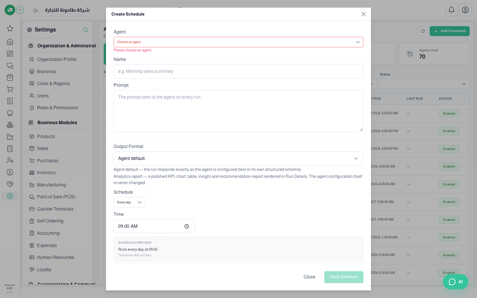Click the Anevex logo icon
This screenshot has width=477, height=298.
tap(10, 10)
